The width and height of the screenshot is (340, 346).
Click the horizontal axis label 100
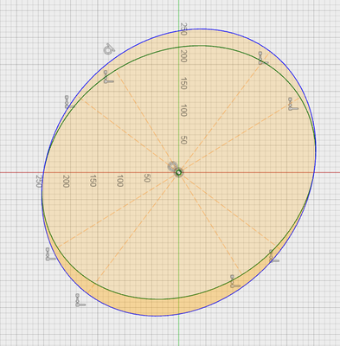tap(120, 181)
